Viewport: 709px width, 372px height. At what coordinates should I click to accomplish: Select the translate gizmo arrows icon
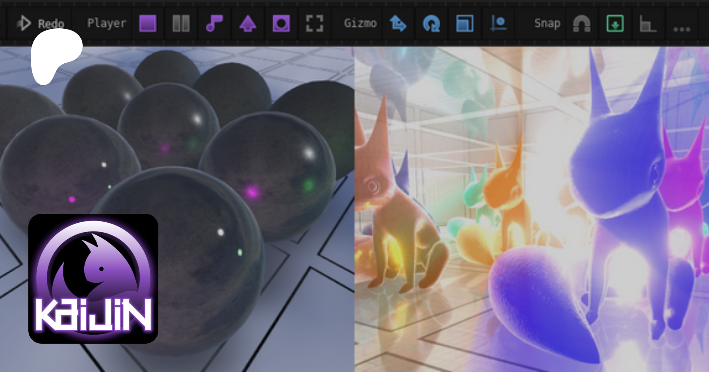[398, 24]
